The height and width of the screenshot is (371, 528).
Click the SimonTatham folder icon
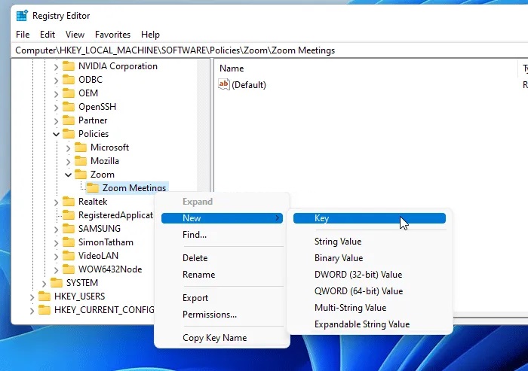pos(69,242)
